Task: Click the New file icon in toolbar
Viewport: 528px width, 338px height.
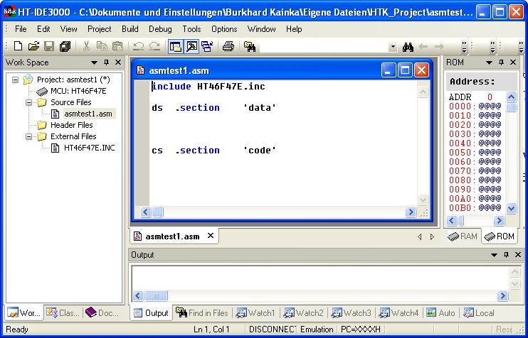Action: pos(19,47)
